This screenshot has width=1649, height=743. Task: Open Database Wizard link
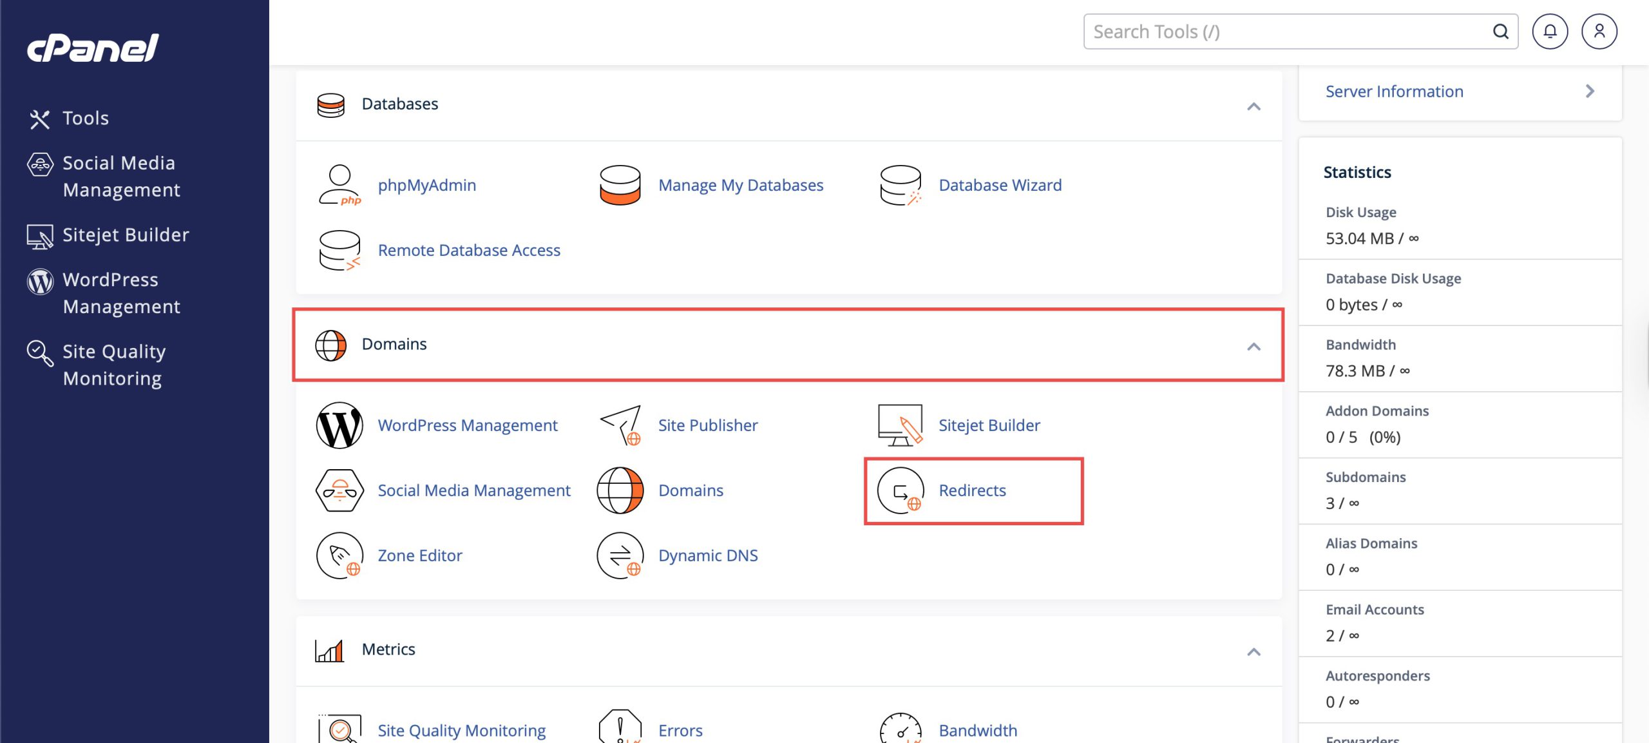click(1000, 186)
